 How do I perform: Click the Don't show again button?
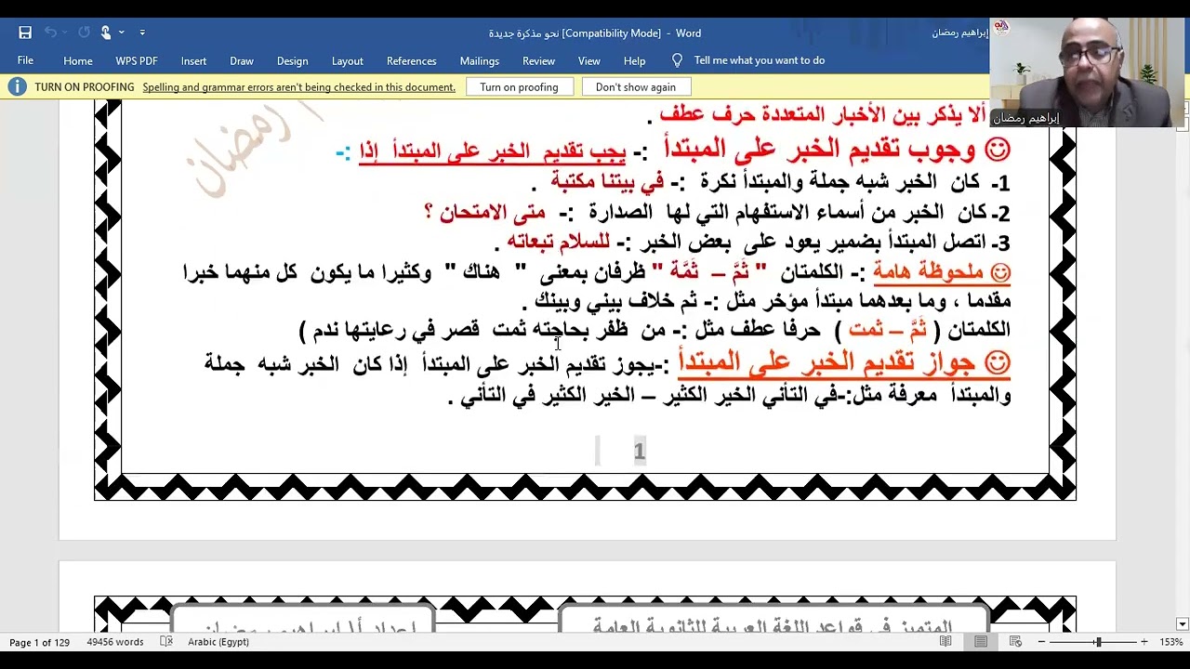[x=636, y=87]
